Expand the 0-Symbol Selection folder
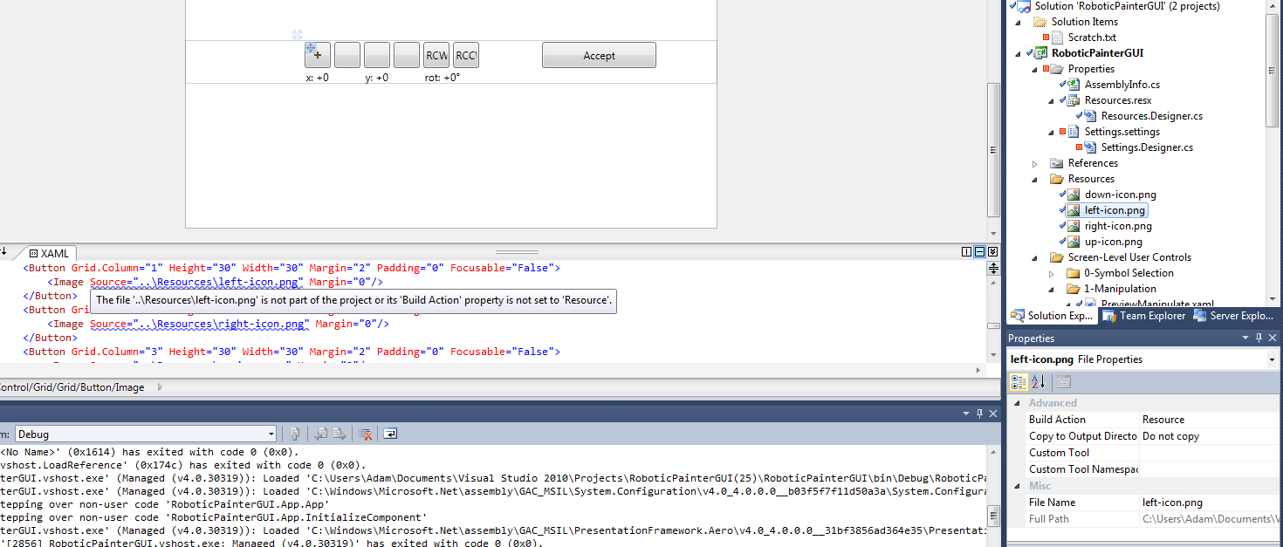The height and width of the screenshot is (547, 1283). pos(1052,273)
